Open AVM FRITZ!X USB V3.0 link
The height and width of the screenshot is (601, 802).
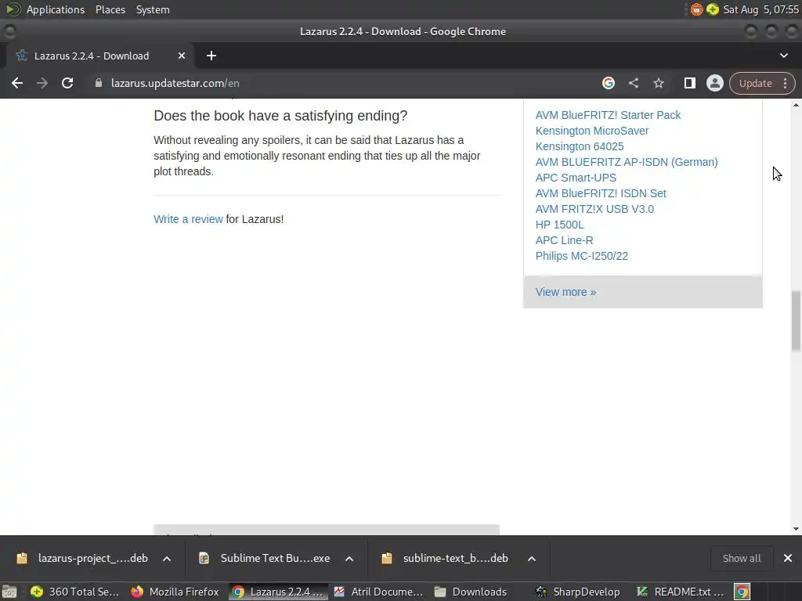[594, 209]
